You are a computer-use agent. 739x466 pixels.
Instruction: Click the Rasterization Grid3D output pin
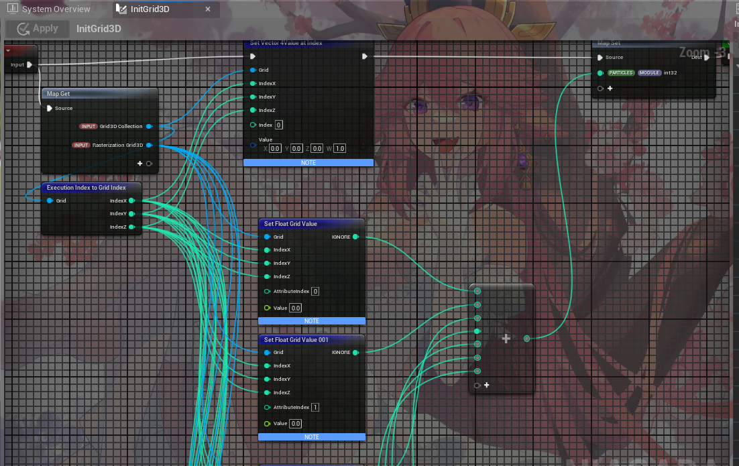point(149,145)
